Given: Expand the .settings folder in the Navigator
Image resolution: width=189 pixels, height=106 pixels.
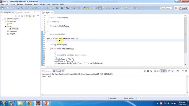Looking at the screenshot, I should coord(5,21).
